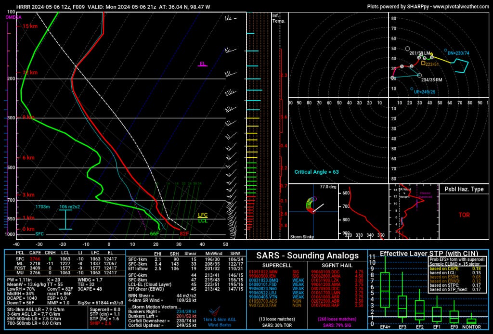The image size is (493, 334).
Task: Click the LCL-EL (Cloud Layer) row label
Action: pos(150,284)
